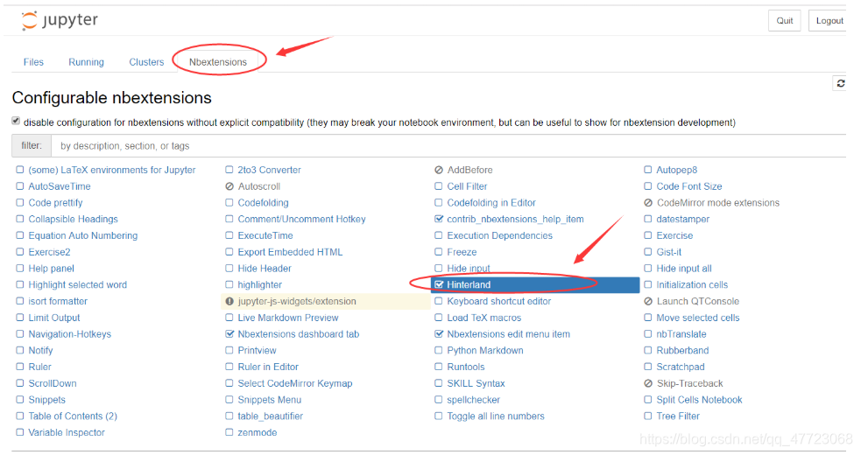Switch to the Clusters tab
861x455 pixels.
146,62
